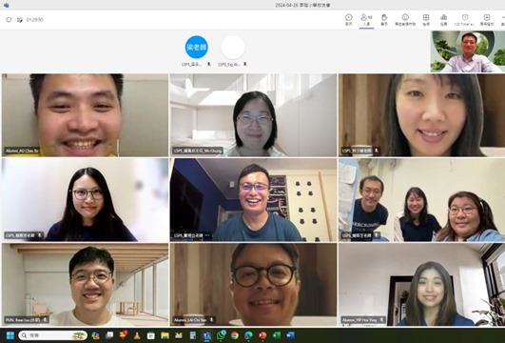The image size is (505, 343).
Task: Open the emoji reactions button
Action: pos(405,20)
